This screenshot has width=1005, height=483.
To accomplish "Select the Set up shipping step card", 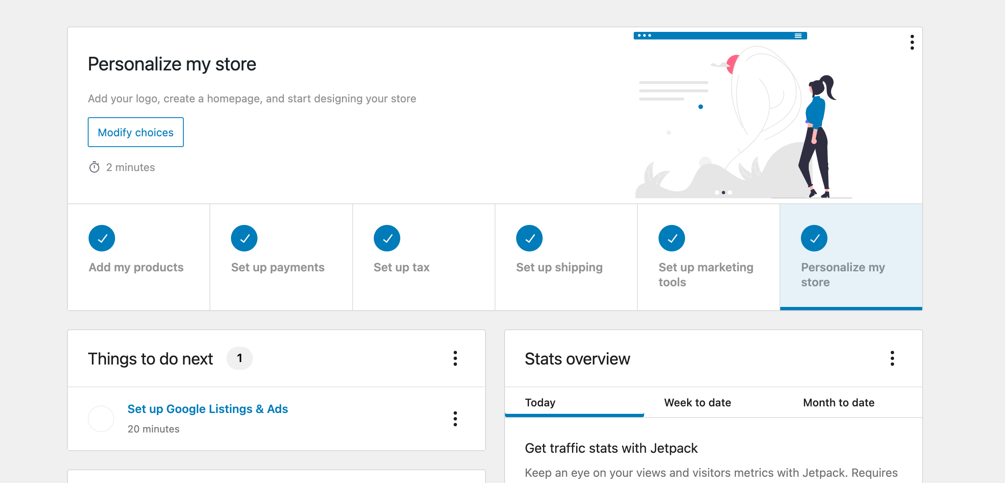I will click(x=565, y=257).
